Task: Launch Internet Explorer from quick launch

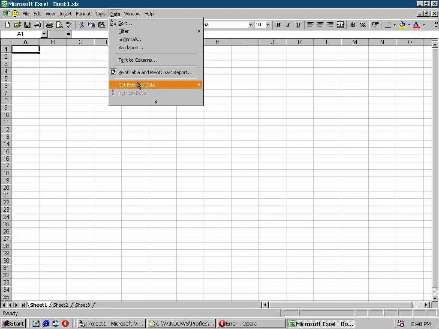Action: [46, 324]
